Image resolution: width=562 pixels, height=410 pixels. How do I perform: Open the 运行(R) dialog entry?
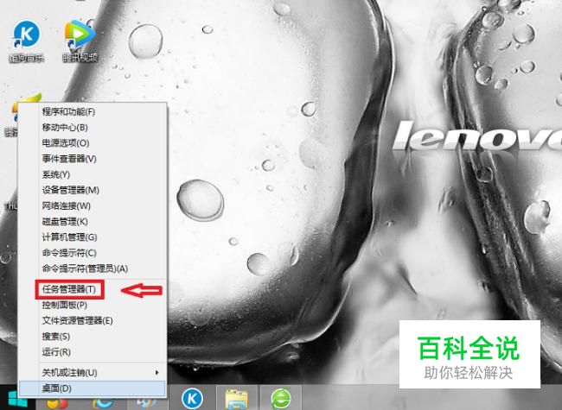pos(93,352)
